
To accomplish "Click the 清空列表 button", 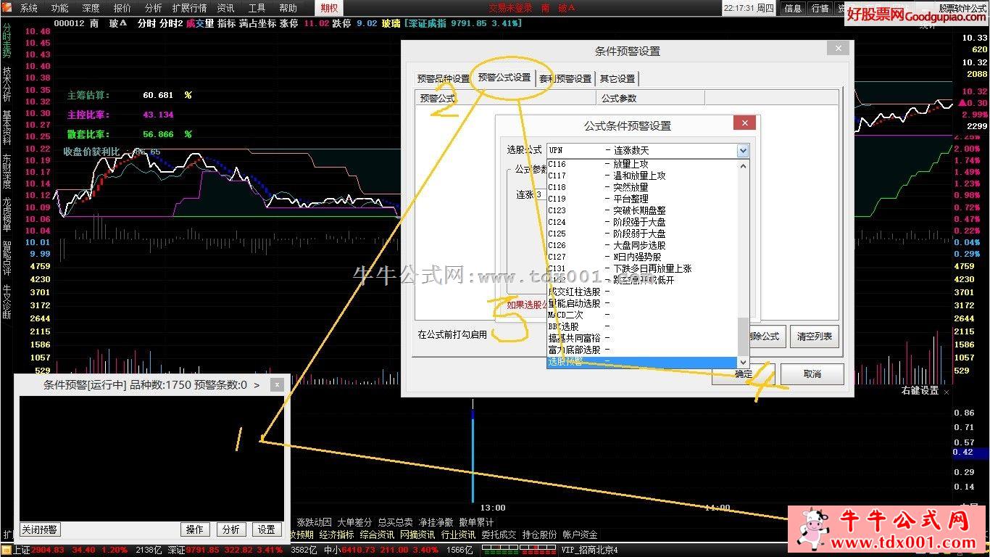I will pyautogui.click(x=814, y=337).
